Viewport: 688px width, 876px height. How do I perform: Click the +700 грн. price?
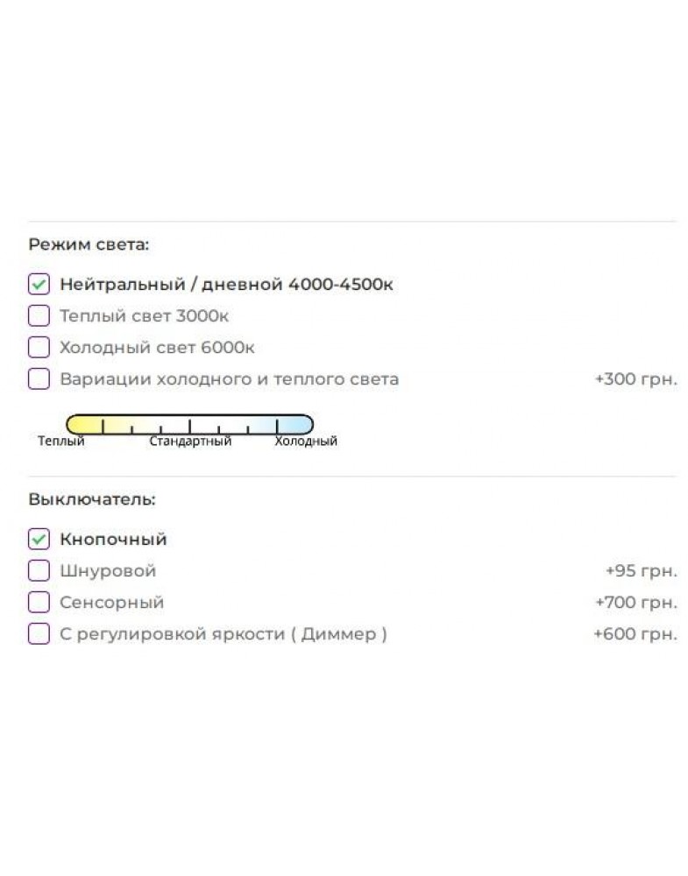coord(636,603)
